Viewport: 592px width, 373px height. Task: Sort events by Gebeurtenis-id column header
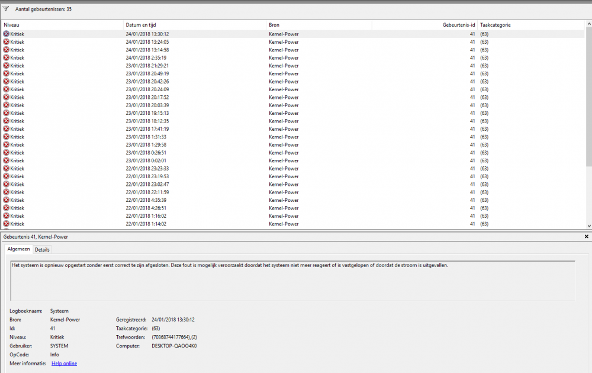pyautogui.click(x=459, y=25)
